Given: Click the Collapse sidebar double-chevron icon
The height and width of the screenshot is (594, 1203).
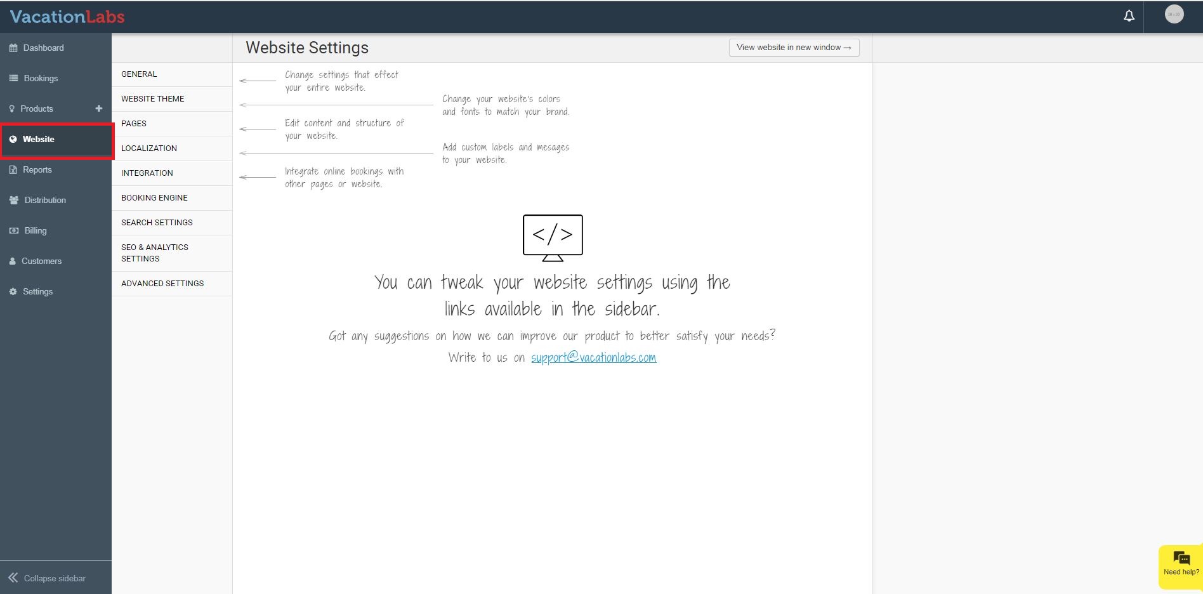Looking at the screenshot, I should point(13,577).
